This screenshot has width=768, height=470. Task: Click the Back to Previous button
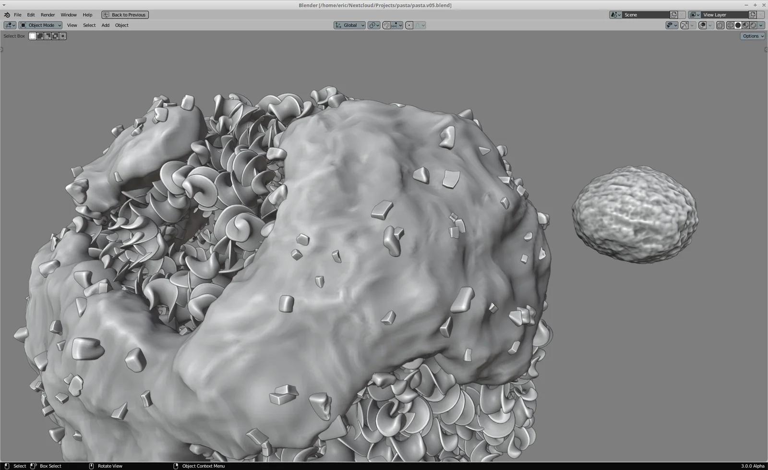tap(125, 14)
